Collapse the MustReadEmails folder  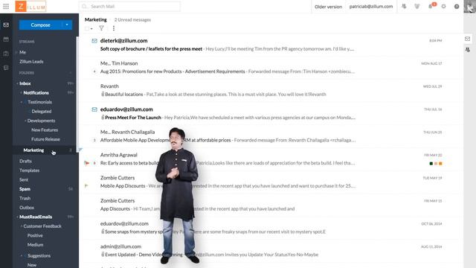[x=17, y=217]
